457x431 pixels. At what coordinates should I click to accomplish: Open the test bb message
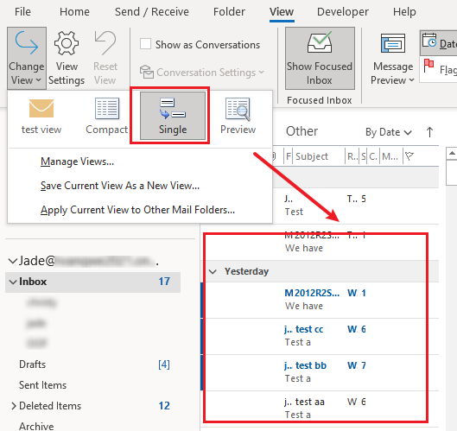pos(321,372)
